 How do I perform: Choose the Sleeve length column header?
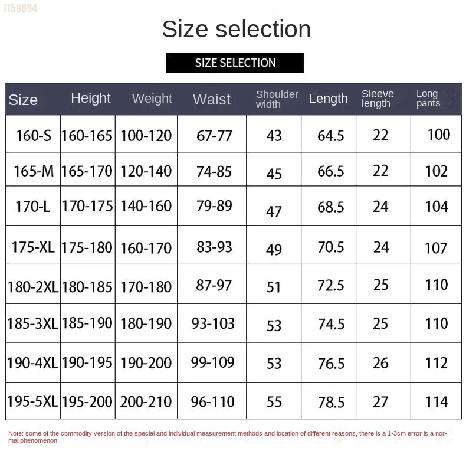[x=378, y=99]
